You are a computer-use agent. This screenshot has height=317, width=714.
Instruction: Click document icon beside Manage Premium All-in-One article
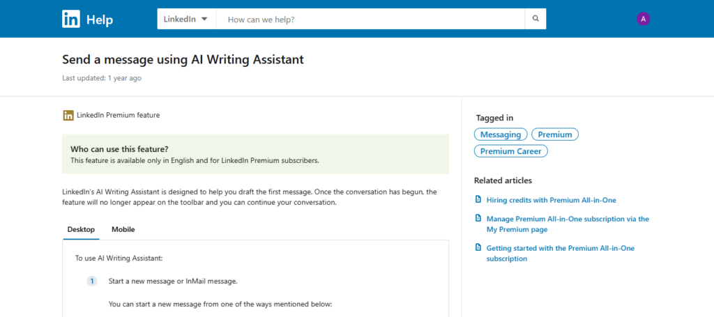(x=478, y=218)
